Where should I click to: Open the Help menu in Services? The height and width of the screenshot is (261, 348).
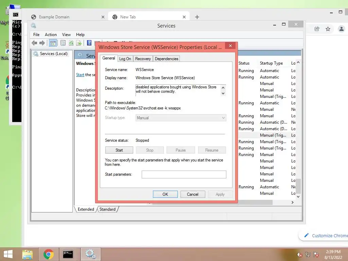pyautogui.click(x=80, y=35)
